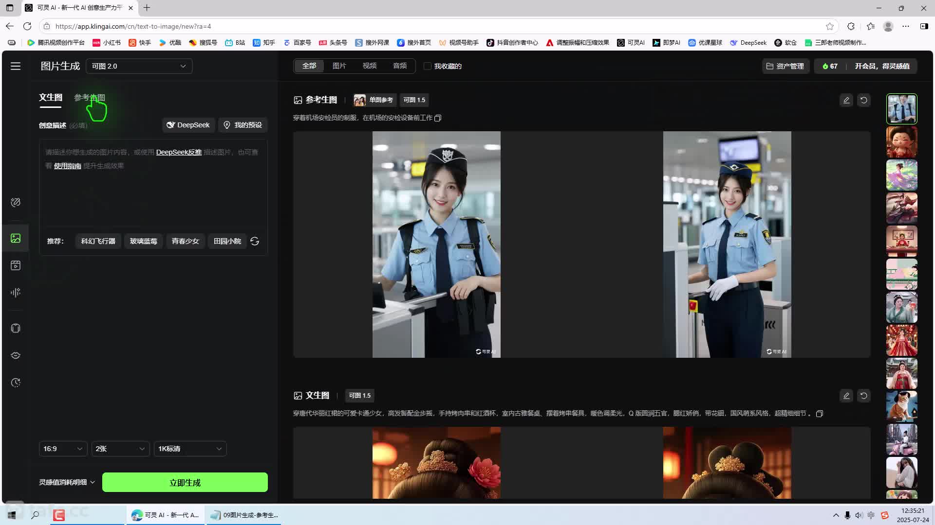Open the 使用指南 link
This screenshot has height=525, width=935.
67,166
